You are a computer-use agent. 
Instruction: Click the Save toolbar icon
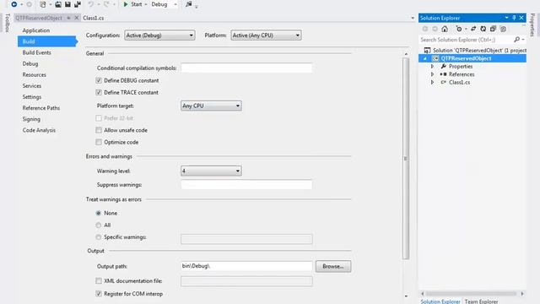[x=67, y=4]
